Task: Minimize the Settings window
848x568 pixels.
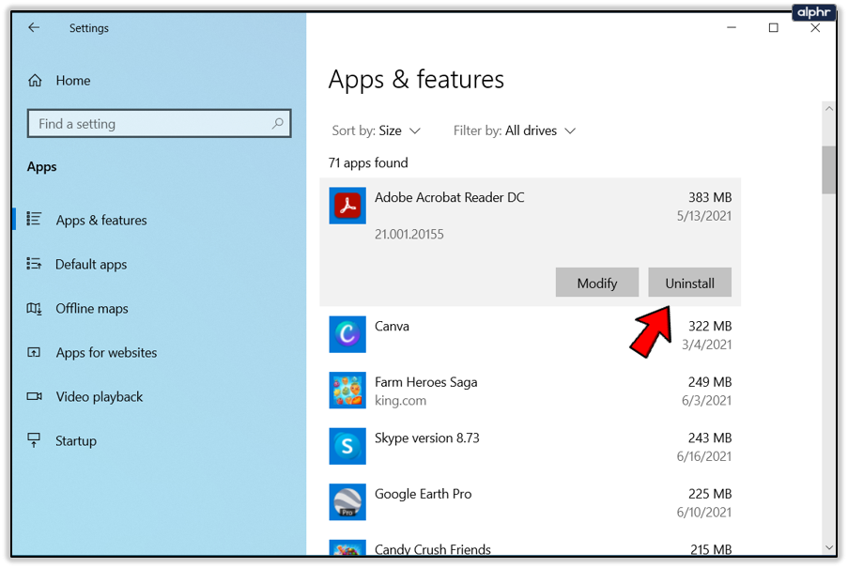Action: pyautogui.click(x=732, y=27)
